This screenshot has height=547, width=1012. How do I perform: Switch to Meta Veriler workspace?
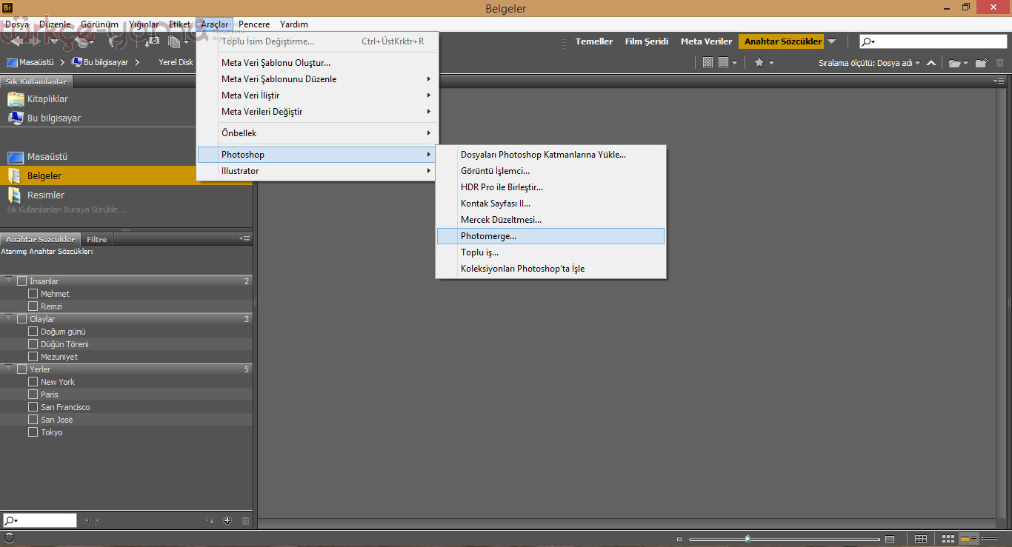(x=706, y=41)
